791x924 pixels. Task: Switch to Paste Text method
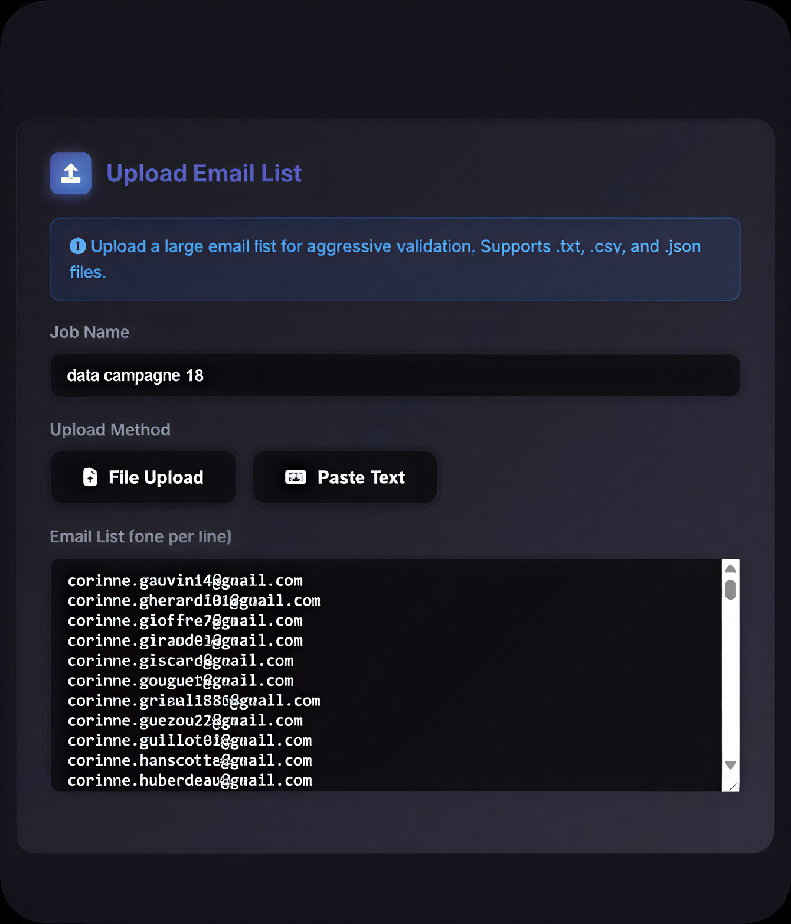pyautogui.click(x=345, y=477)
